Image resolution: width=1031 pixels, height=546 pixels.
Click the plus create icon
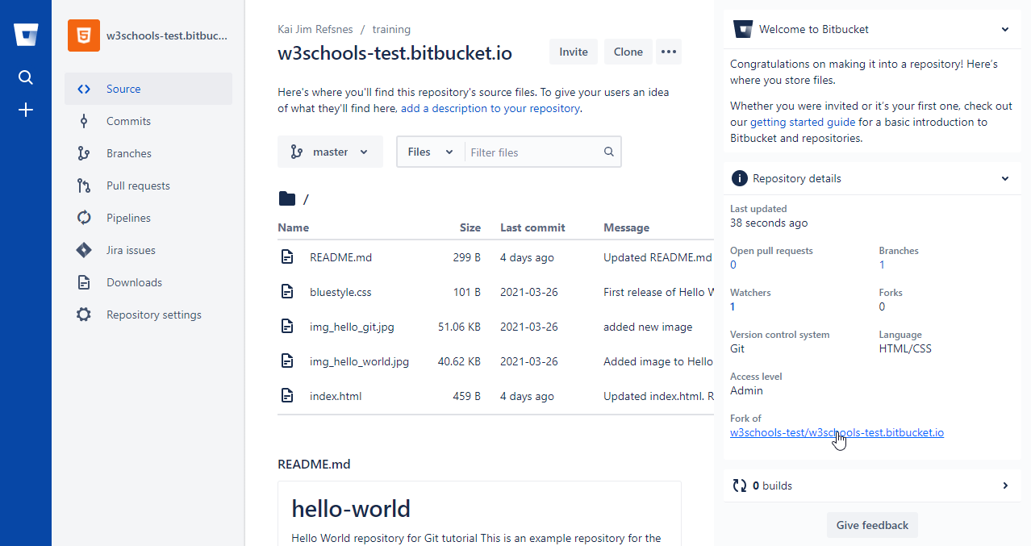(x=26, y=110)
